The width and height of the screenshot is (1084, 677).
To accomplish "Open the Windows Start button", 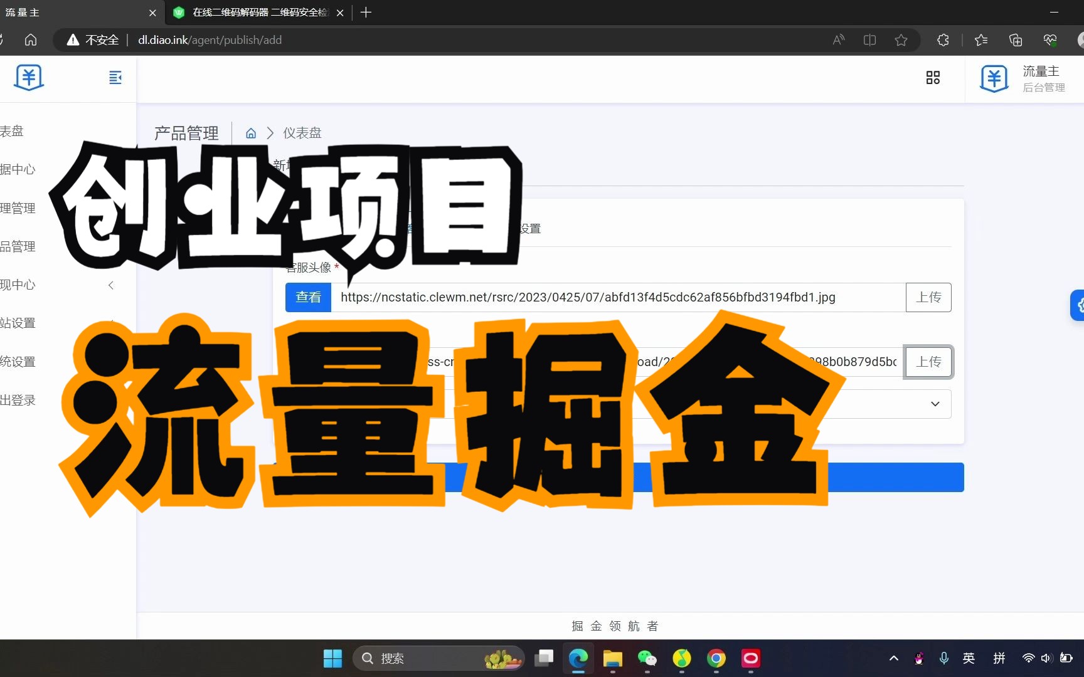I will pyautogui.click(x=332, y=658).
